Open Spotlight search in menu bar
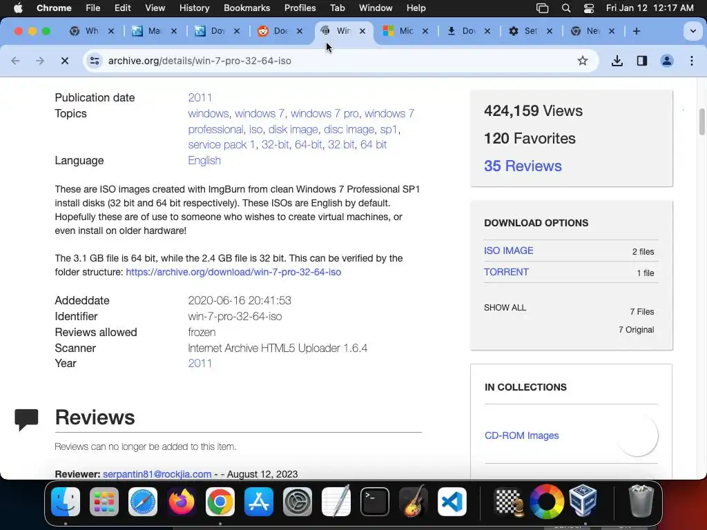The width and height of the screenshot is (707, 530). coord(566,8)
